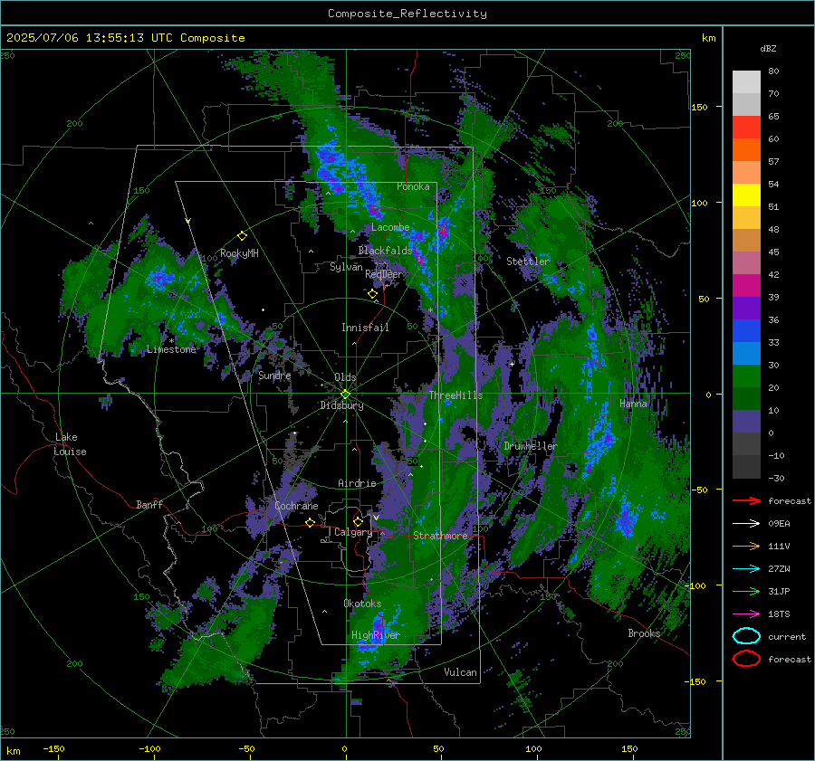Click the red forecast ellipse icon
Image resolution: width=815 pixels, height=761 pixels.
coord(746,659)
